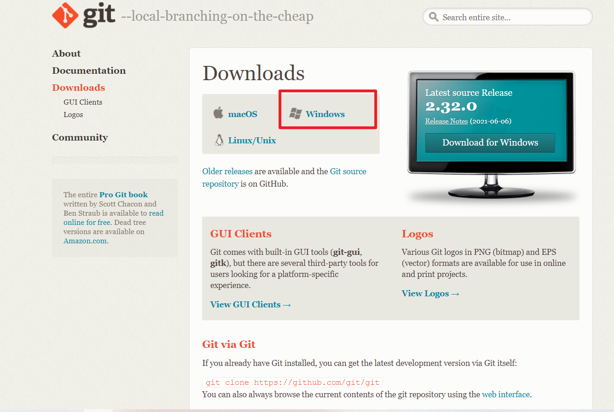Click the Apple logo icon beside macOS
Screen dimensions: 614x412
(218, 113)
